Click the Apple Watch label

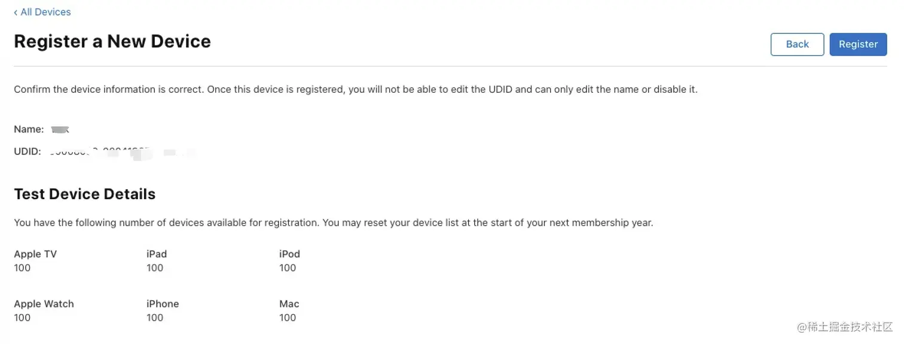(x=44, y=304)
